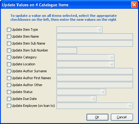This screenshot has width=139, height=124.
Task: Check Update Author Surname option
Action: click(x=9, y=71)
